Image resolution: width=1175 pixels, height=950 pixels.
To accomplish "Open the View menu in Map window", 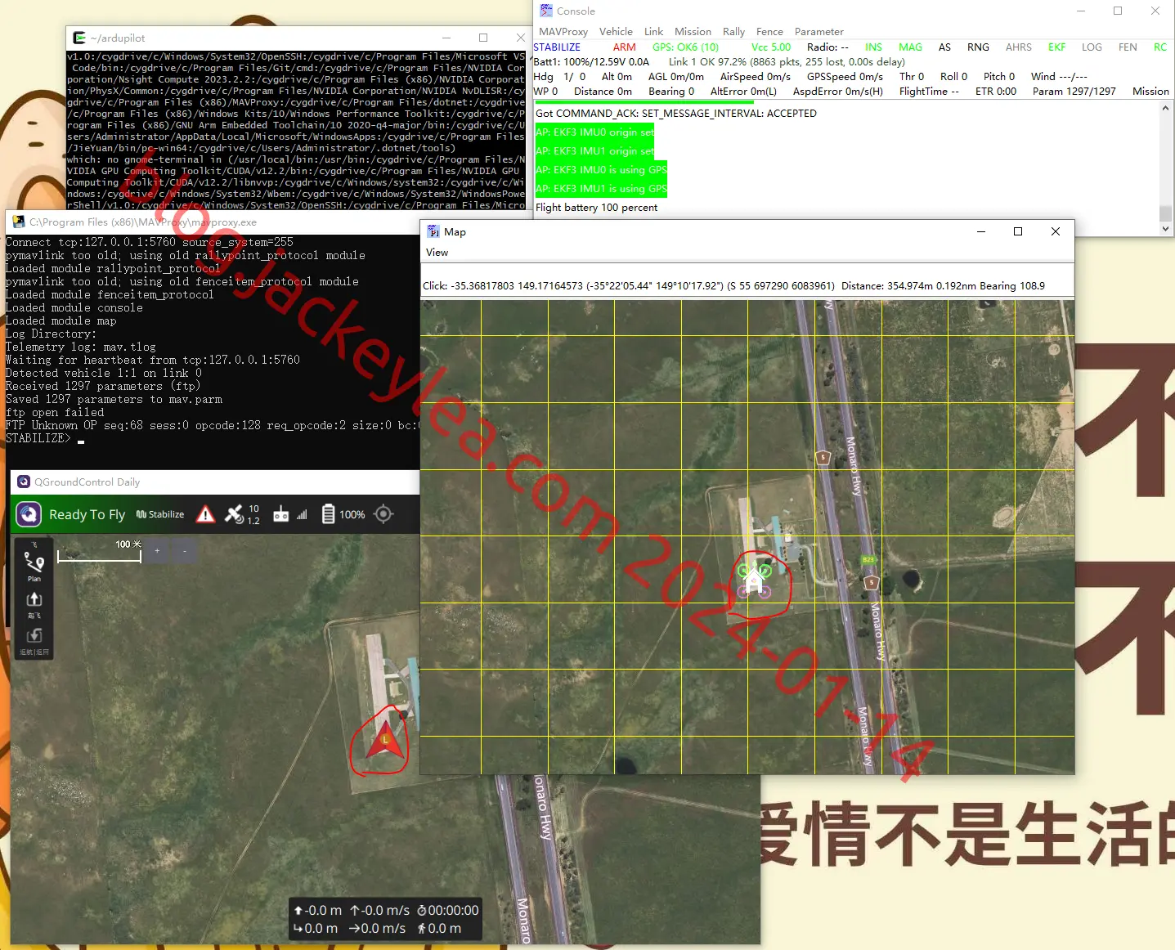I will point(437,253).
